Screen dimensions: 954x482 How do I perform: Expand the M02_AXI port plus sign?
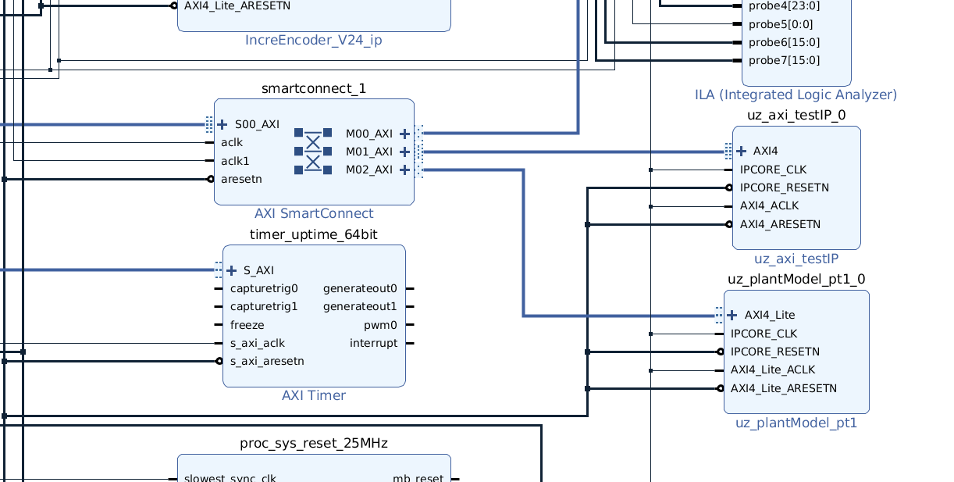point(404,170)
